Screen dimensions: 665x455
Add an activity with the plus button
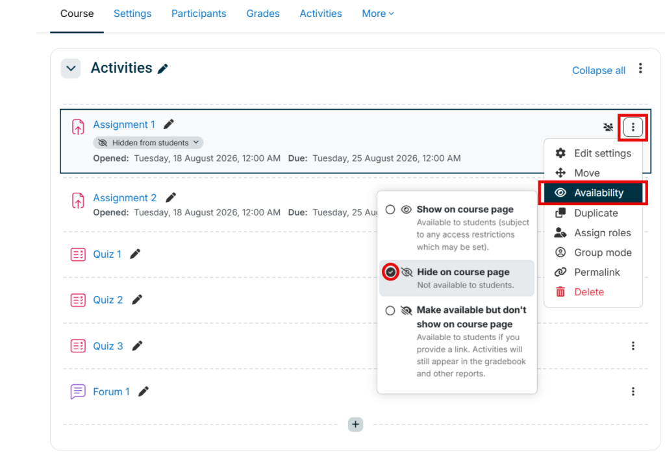[355, 424]
